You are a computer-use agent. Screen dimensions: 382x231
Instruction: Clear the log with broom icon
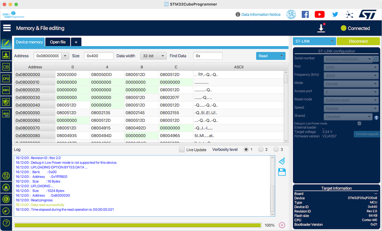pos(282,161)
